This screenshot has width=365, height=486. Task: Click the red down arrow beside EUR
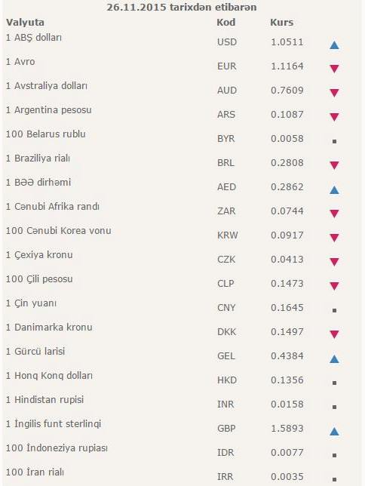[x=334, y=69]
